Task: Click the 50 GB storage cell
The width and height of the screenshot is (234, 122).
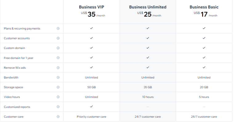Action: coord(91,87)
